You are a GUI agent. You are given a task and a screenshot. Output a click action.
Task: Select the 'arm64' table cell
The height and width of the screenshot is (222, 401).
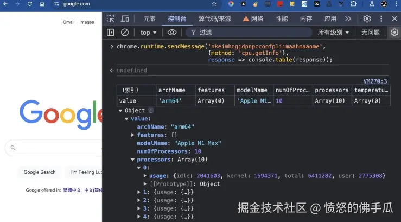tap(176, 101)
